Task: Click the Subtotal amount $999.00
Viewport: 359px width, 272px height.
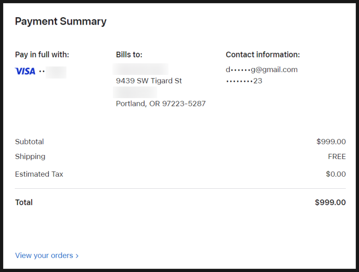Action: [331, 142]
